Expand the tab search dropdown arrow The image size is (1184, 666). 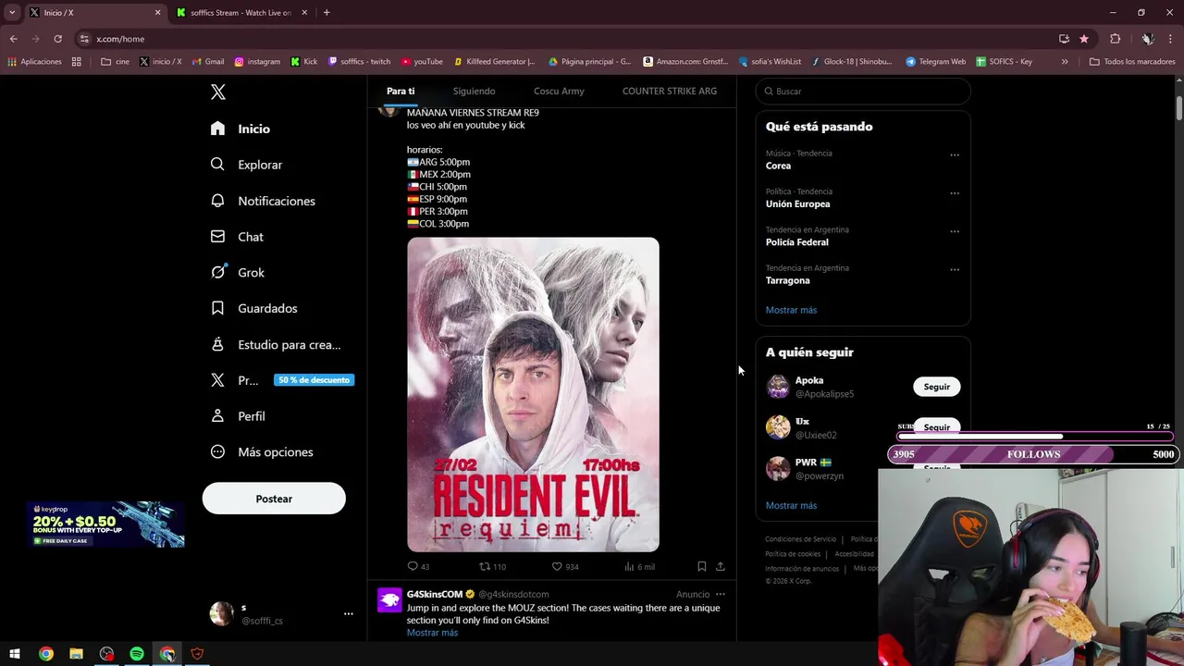coord(11,13)
